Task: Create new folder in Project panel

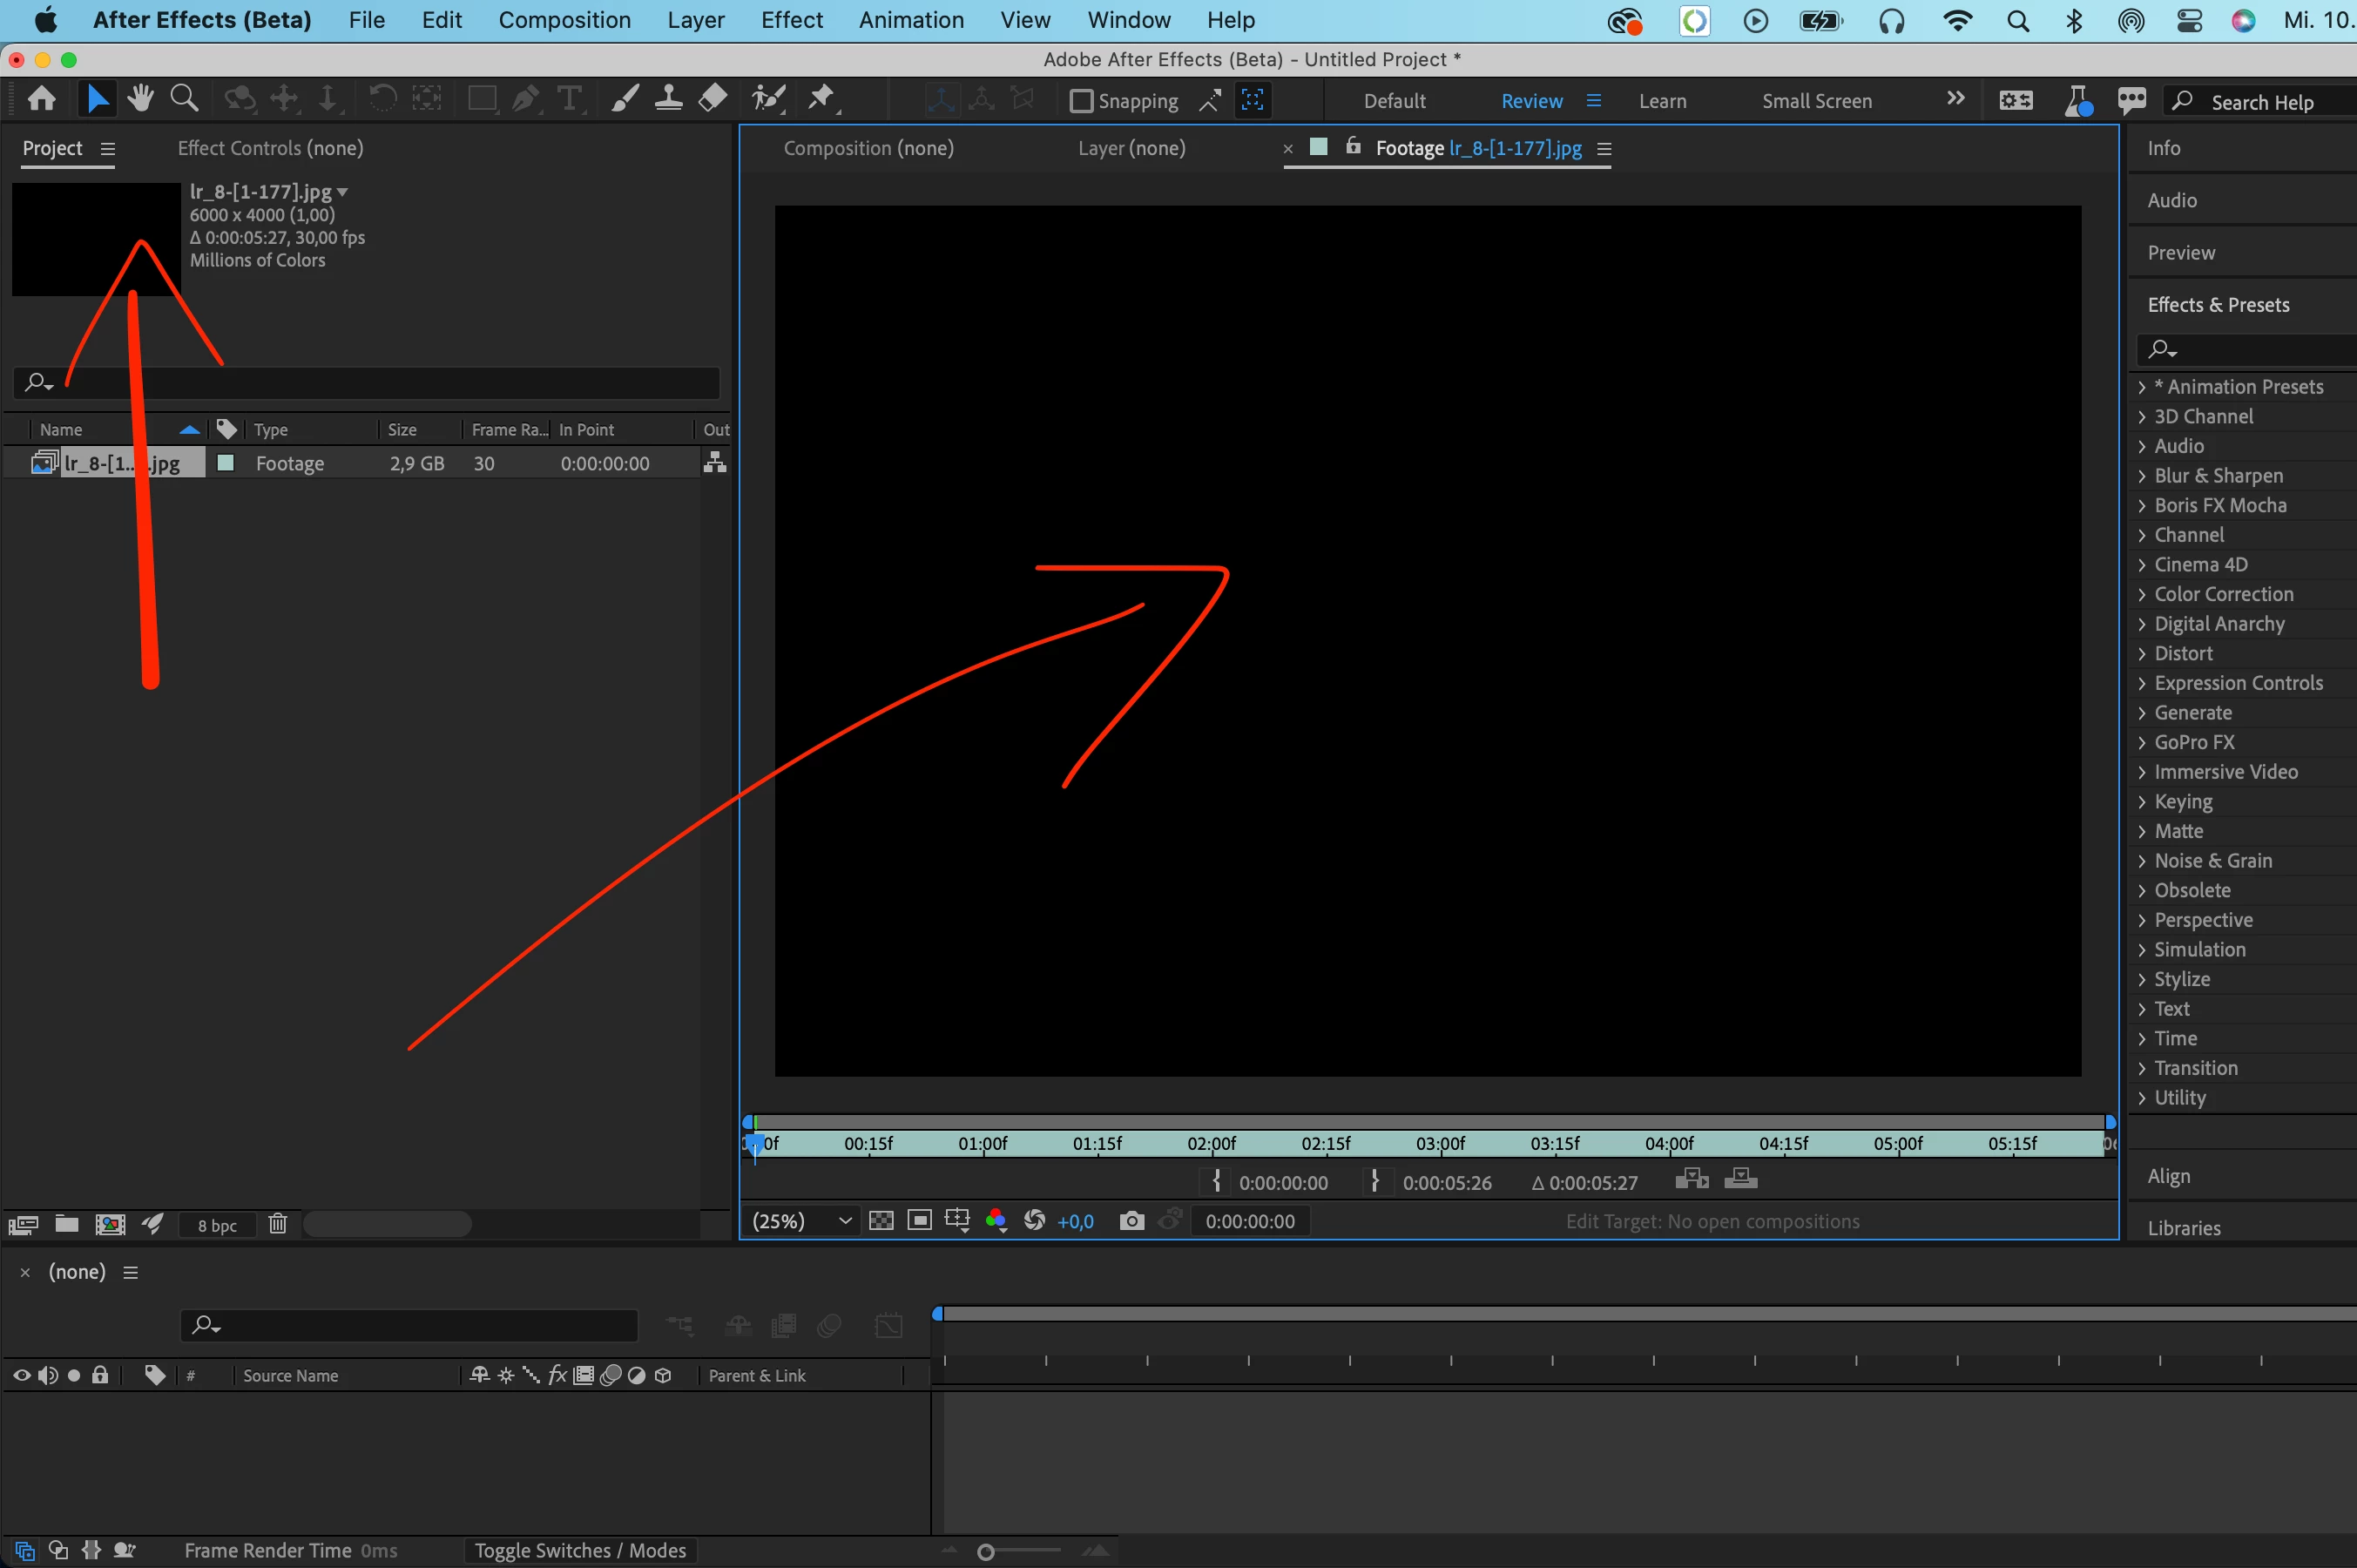Action: (67, 1224)
